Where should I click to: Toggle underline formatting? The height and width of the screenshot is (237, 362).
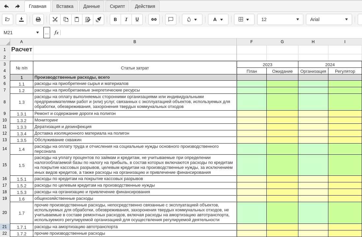tap(137, 19)
